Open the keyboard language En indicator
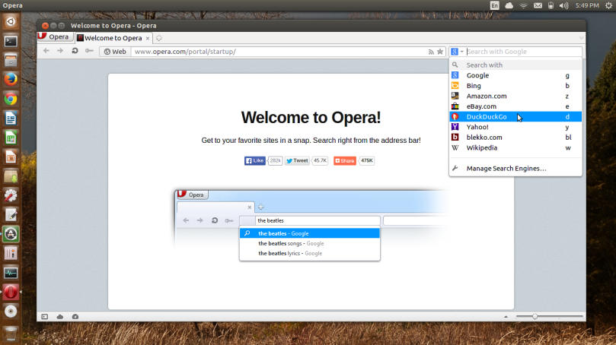616x345 pixels. coord(495,5)
